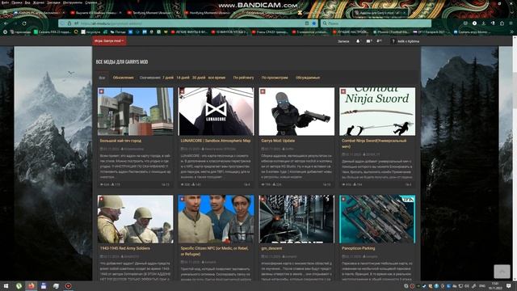Click the 'Combat Ninja Sword' title link
517x291 pixels.
click(x=374, y=143)
